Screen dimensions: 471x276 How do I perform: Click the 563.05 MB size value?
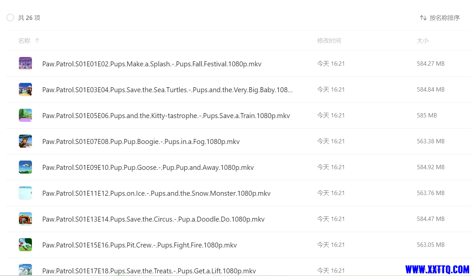point(430,244)
